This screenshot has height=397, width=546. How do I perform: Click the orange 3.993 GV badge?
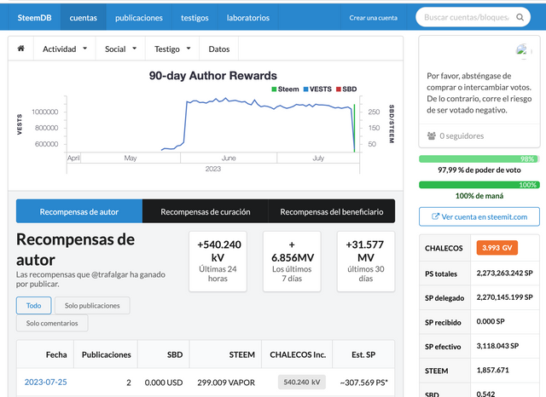pyautogui.click(x=497, y=248)
